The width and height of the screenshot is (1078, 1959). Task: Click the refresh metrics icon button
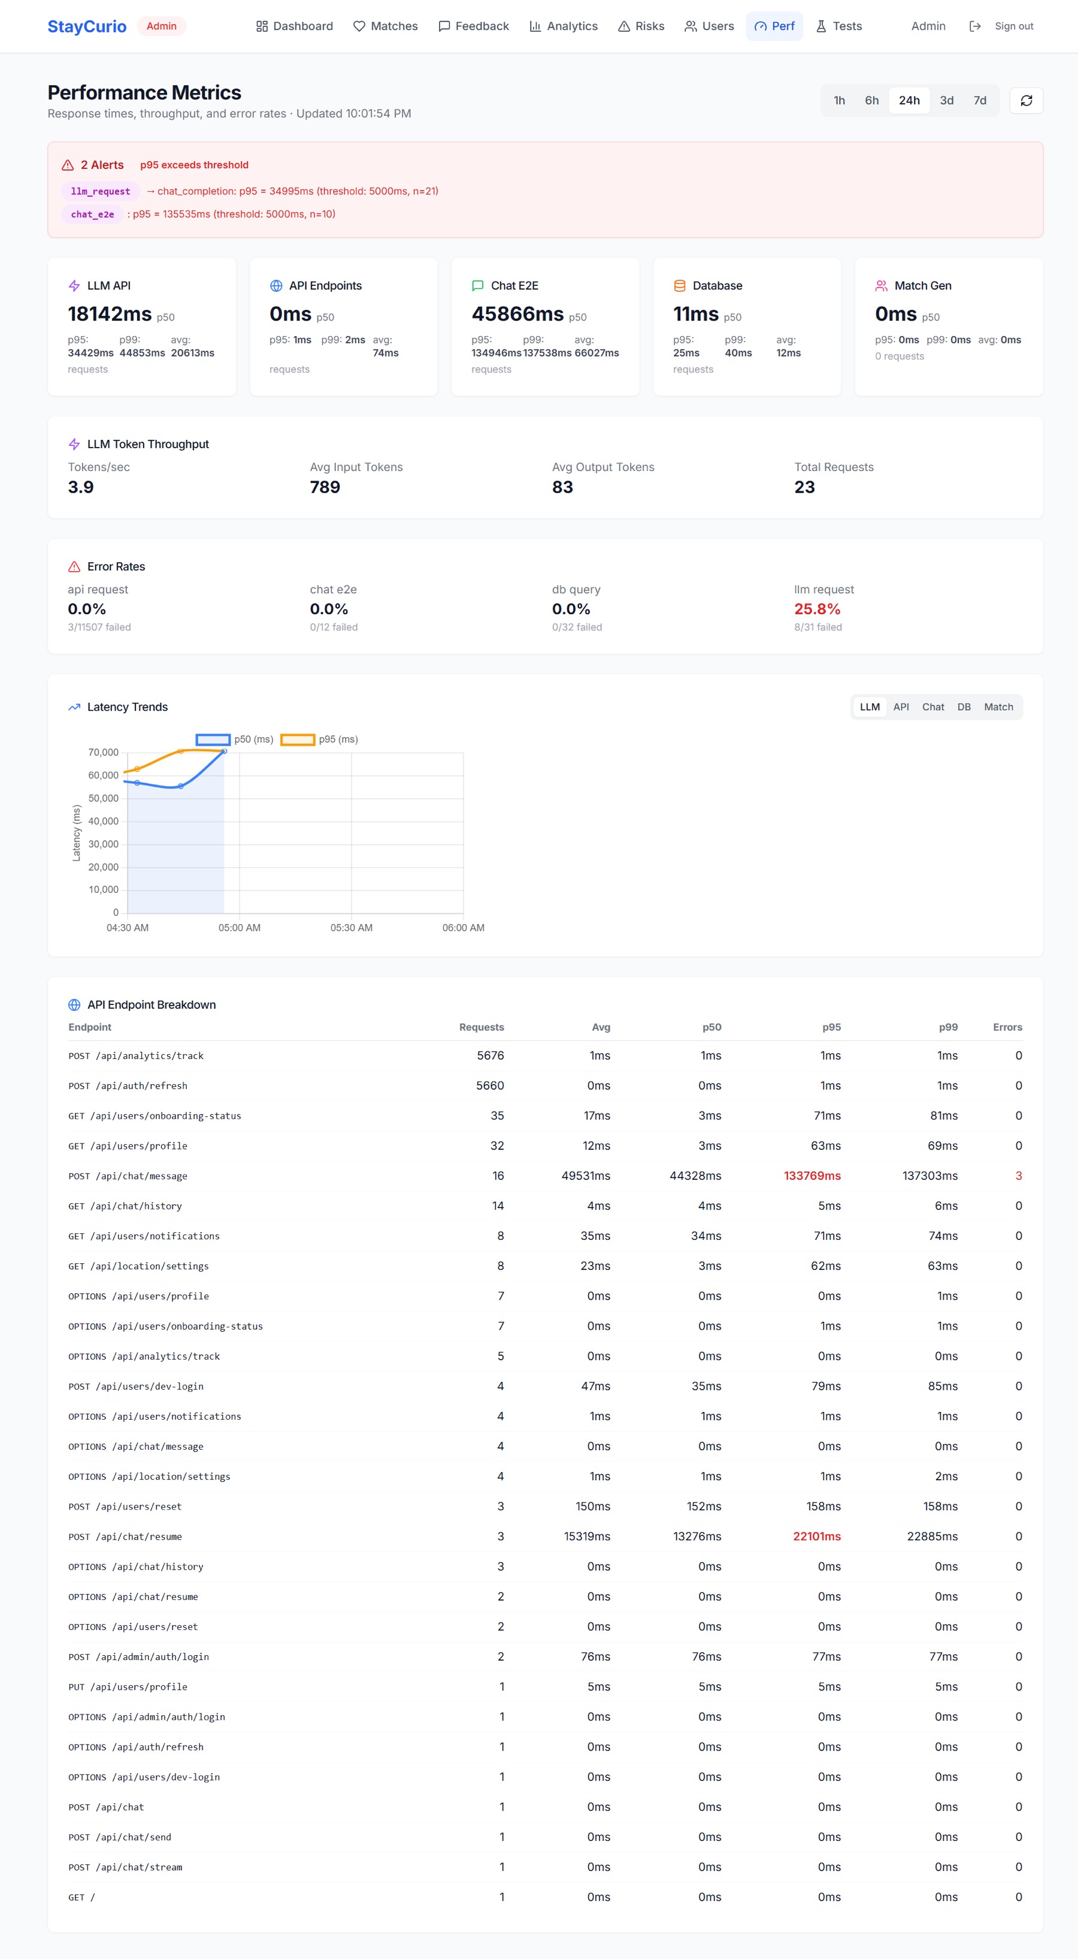point(1025,101)
